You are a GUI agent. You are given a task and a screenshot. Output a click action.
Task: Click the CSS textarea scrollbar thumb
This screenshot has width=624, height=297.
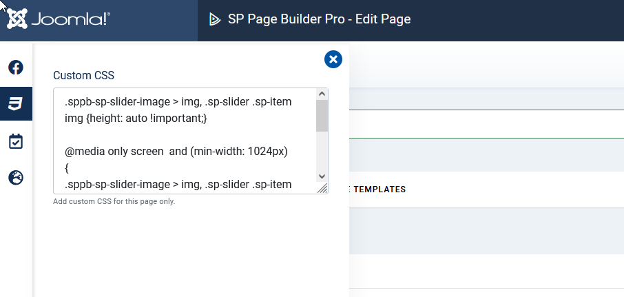pos(322,116)
